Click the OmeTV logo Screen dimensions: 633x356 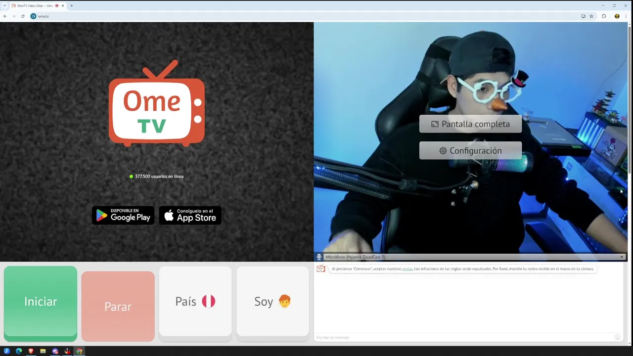pyautogui.click(x=157, y=104)
